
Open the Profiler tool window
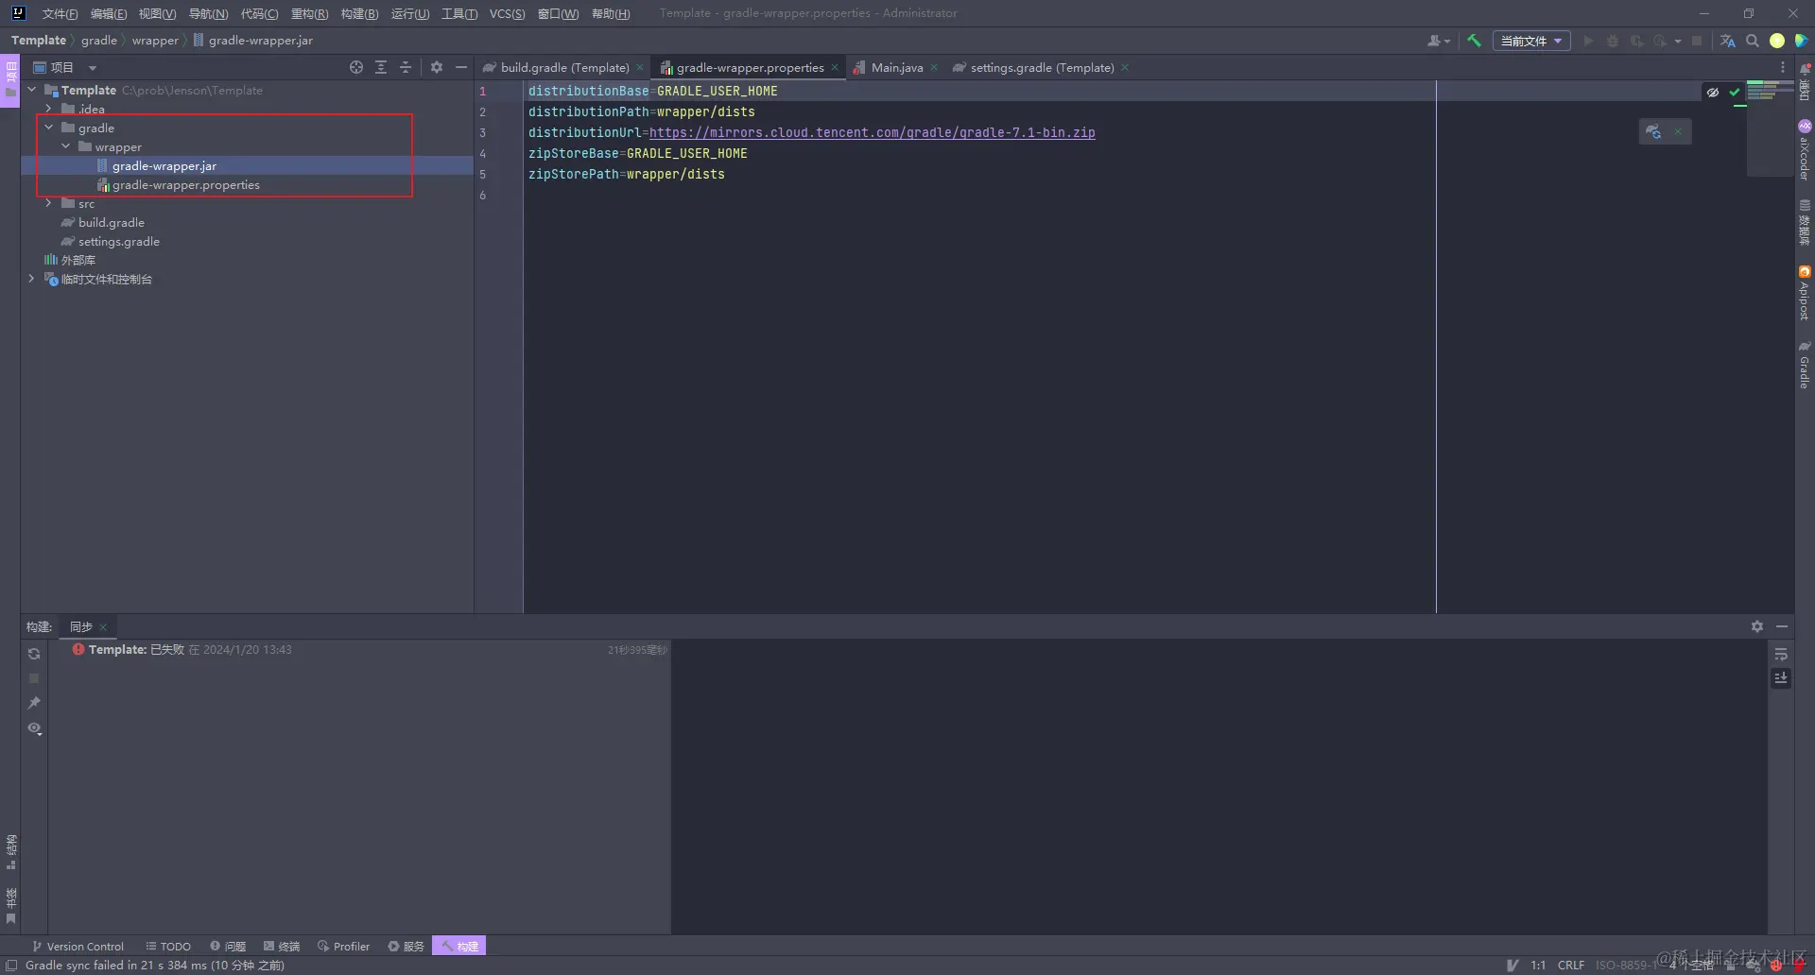[344, 946]
